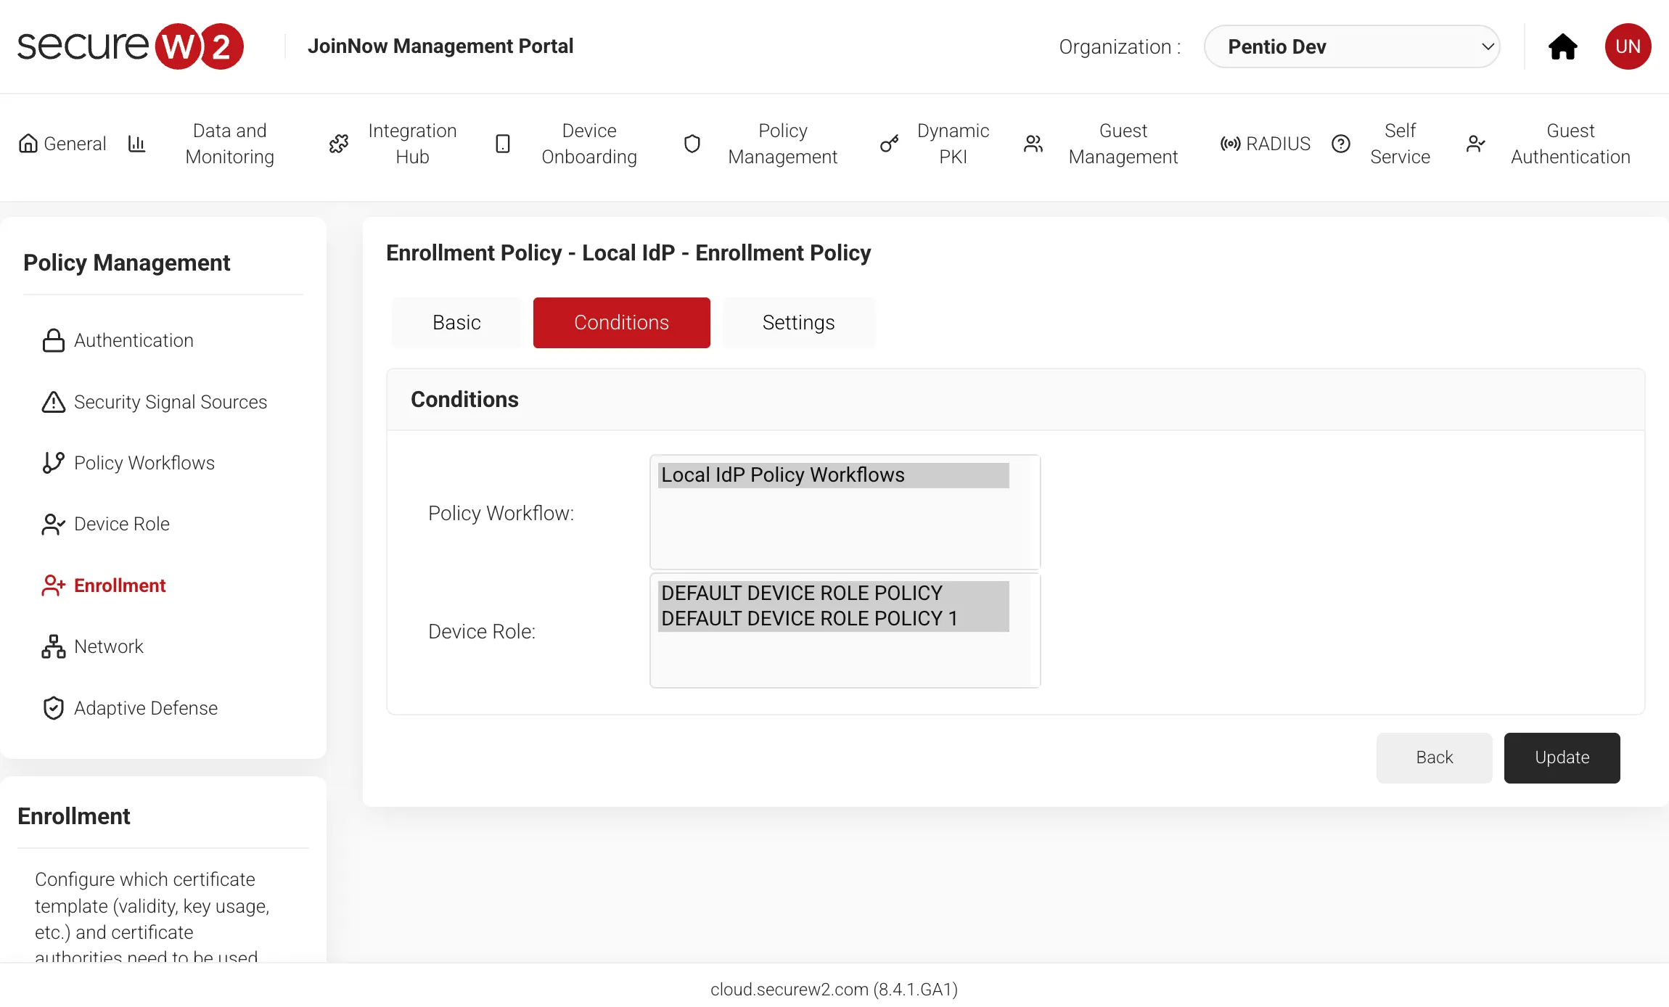This screenshot has width=1669, height=1007.
Task: Select DEFAULT DEVICE ROLE POLICY option
Action: pos(833,593)
